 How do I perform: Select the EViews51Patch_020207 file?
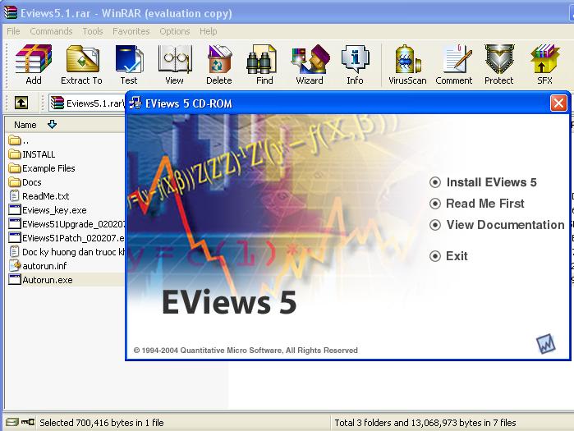pyautogui.click(x=67, y=238)
